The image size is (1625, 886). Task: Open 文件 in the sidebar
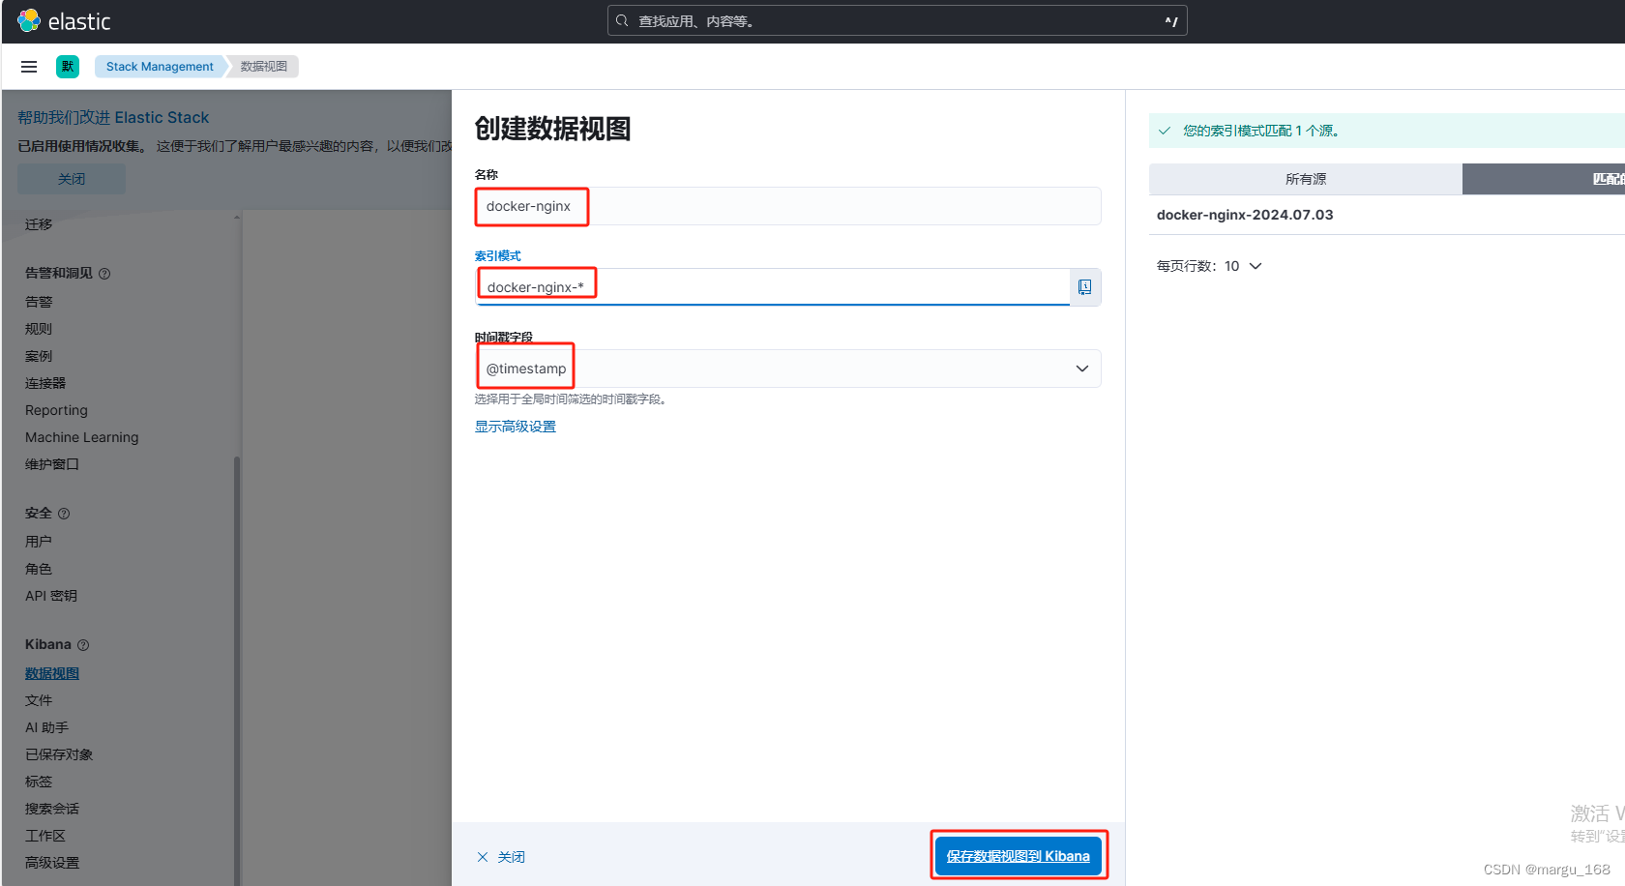39,700
